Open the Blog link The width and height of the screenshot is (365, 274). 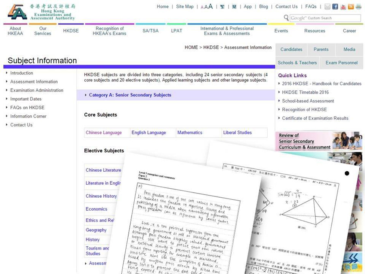(264, 6)
